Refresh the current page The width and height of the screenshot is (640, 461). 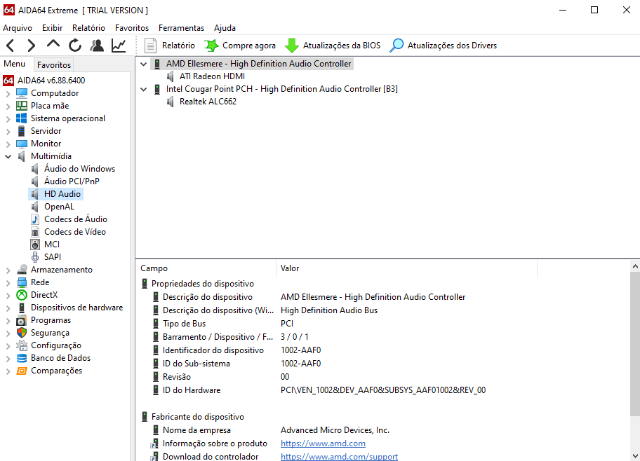tap(75, 46)
